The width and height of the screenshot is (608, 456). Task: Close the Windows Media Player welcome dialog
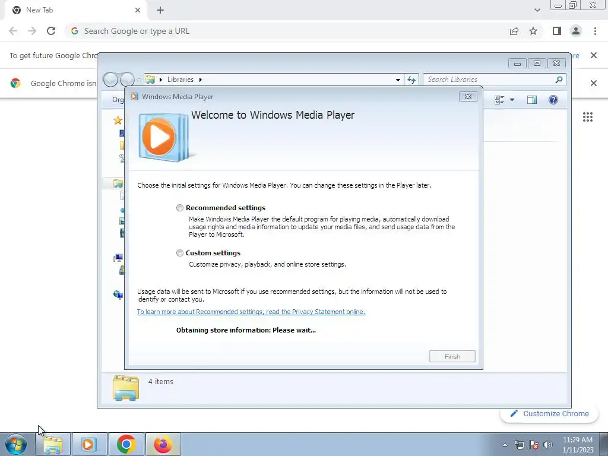(x=468, y=97)
